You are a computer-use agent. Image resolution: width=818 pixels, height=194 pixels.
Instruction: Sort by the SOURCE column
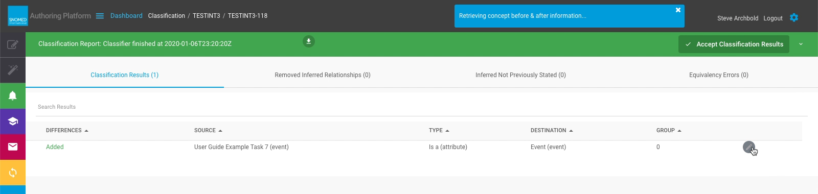pos(208,131)
